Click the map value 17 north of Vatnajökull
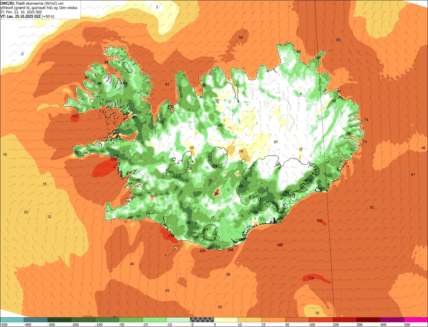Image resolution: width=428 pixels, height=327 pixels. coord(301,150)
